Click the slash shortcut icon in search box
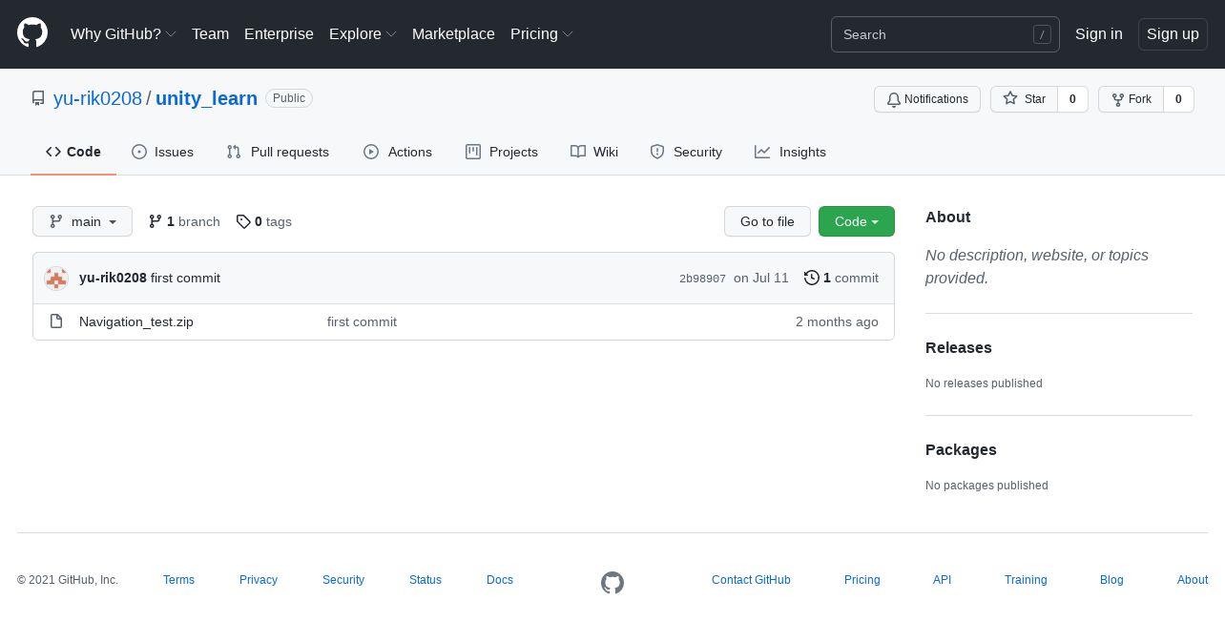The width and height of the screenshot is (1225, 642). tap(1042, 34)
